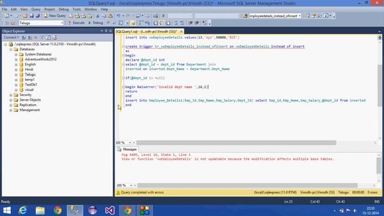Screen dimensions: 384x216
Task: Select the TestDb1 database in tree
Action: pyautogui.click(x=31, y=85)
